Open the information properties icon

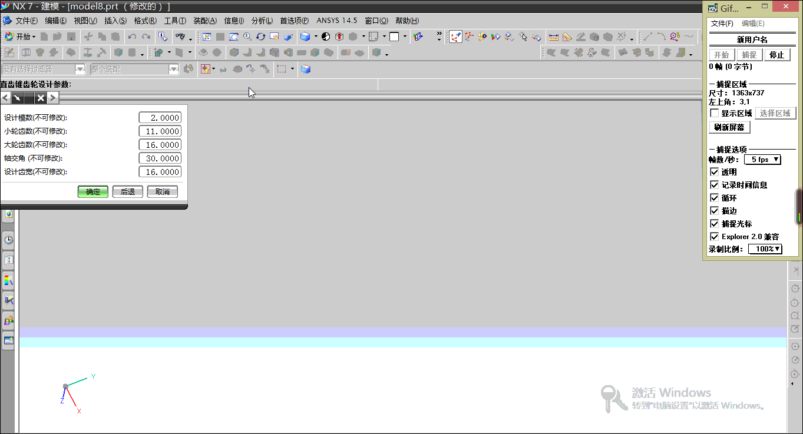[162, 37]
